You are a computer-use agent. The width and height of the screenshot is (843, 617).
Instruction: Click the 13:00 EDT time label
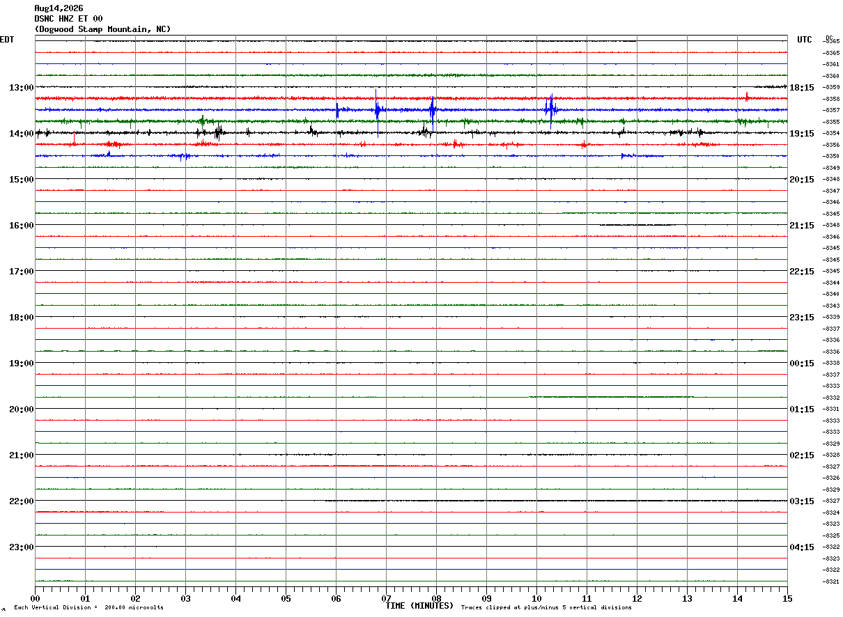click(x=21, y=88)
